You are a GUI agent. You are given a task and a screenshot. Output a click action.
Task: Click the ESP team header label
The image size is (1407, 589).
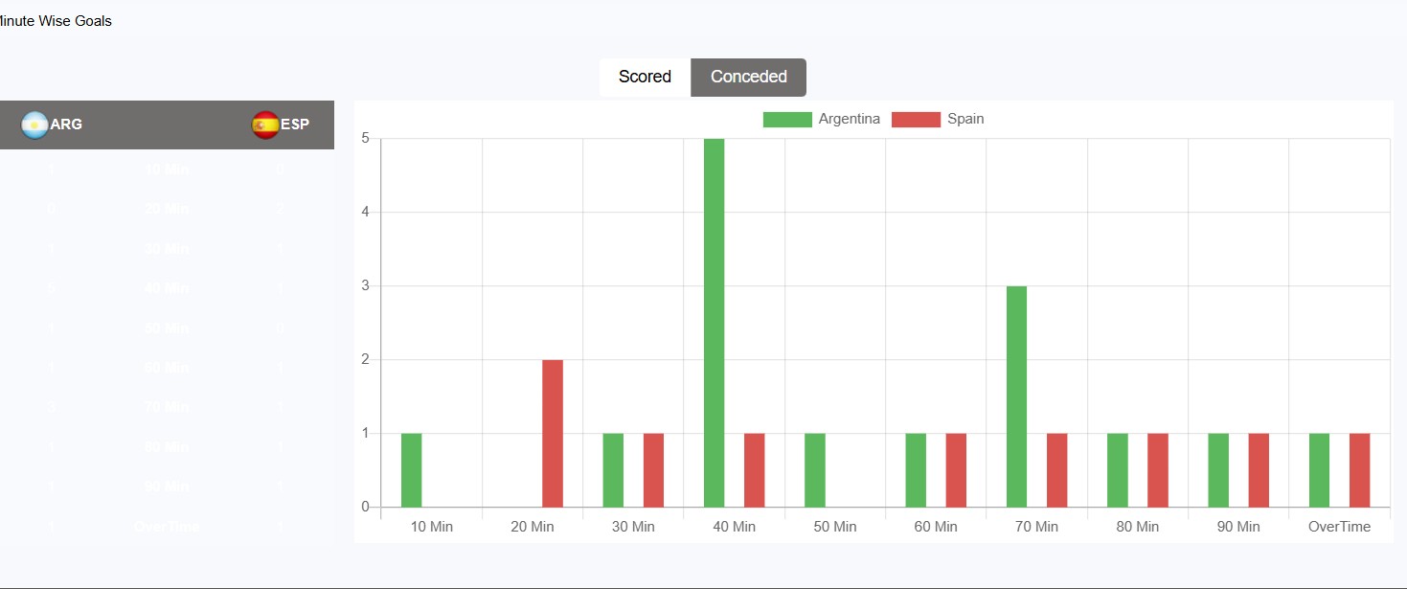295,125
